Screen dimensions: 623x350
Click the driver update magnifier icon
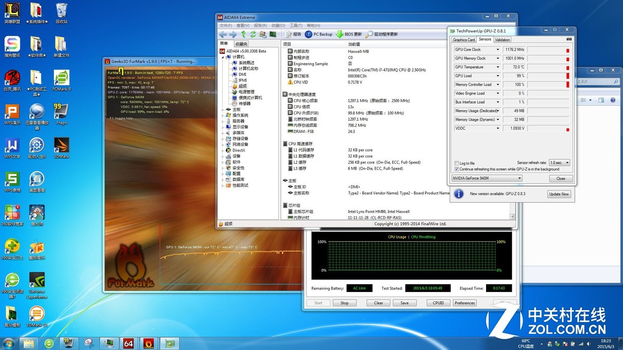tap(369, 34)
